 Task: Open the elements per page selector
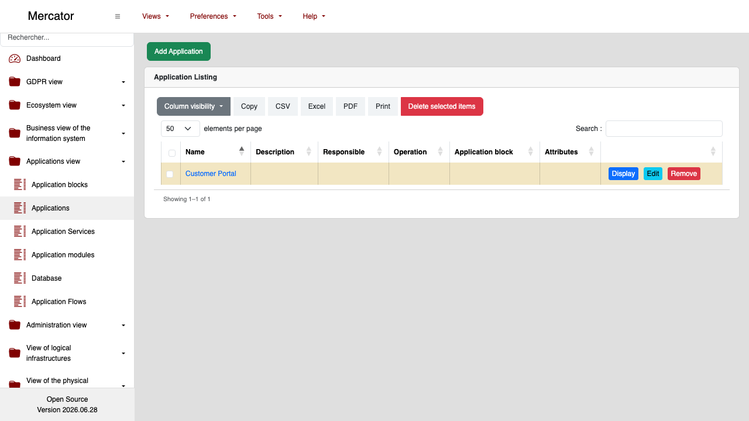(180, 129)
